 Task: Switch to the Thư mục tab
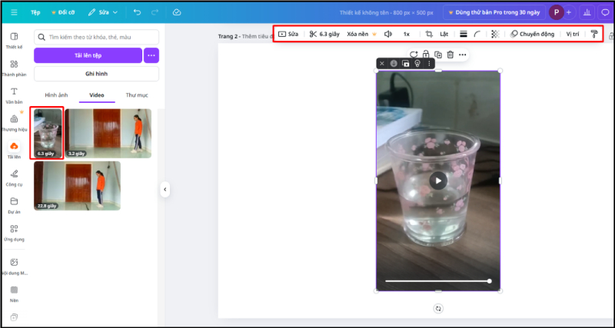click(x=137, y=94)
